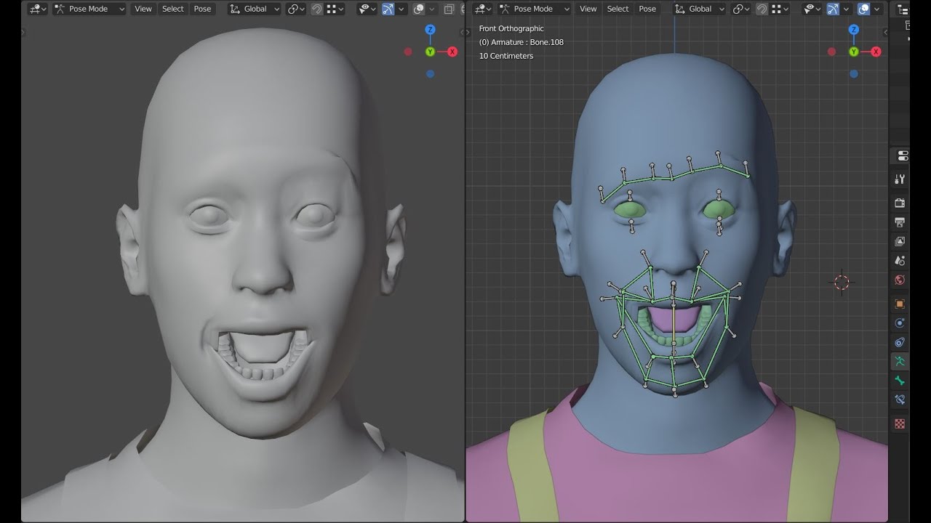Screen dimensions: 931x523
Task: Expand object visibility dropdown in left viewport
Action: [x=367, y=9]
